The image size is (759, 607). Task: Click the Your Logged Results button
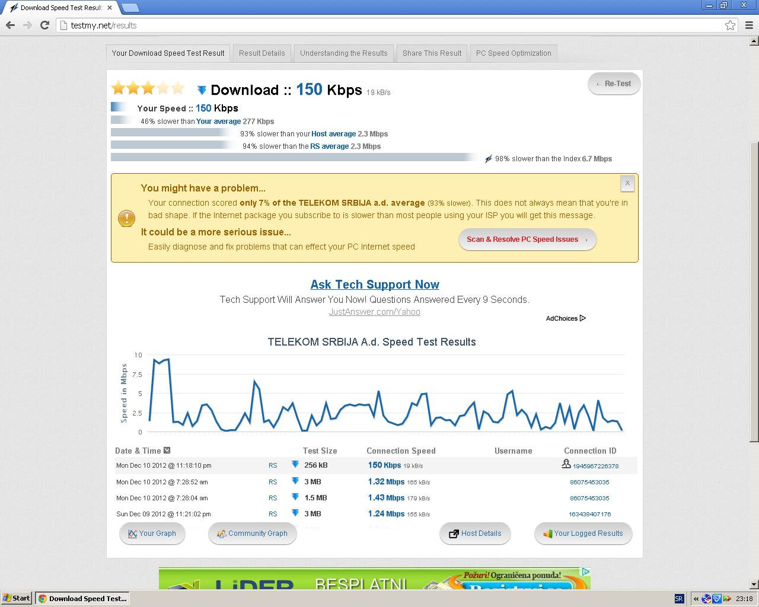pos(583,533)
